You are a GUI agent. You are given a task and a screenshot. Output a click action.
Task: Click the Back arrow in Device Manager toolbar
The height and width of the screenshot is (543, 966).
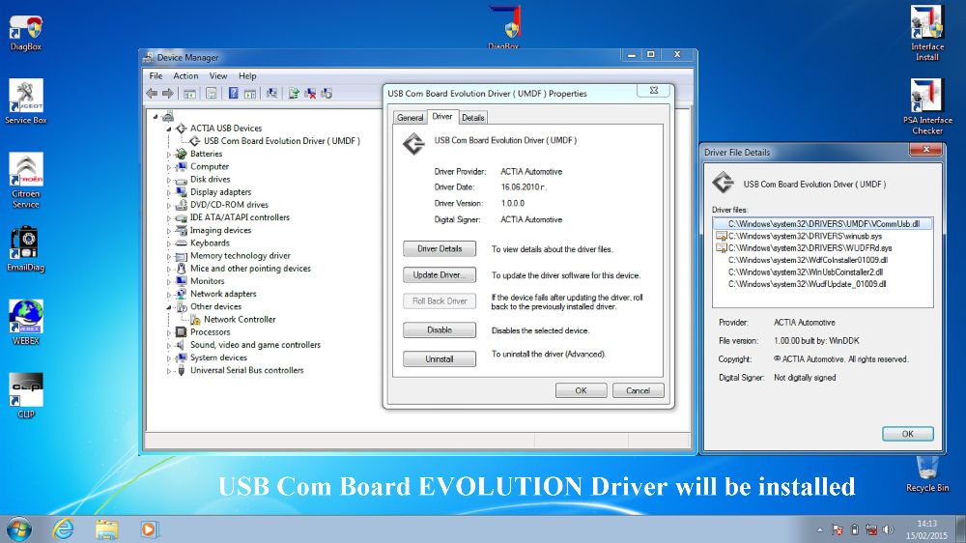point(152,94)
